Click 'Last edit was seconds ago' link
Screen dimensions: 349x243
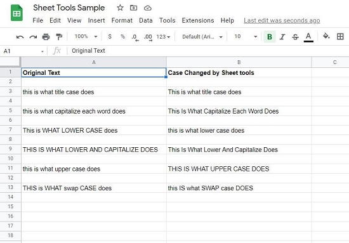[x=282, y=20]
